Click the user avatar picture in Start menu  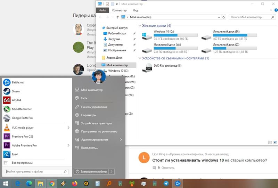pyautogui.click(x=99, y=76)
